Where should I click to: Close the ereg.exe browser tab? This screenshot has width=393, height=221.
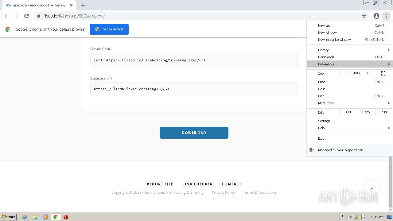click(71, 5)
